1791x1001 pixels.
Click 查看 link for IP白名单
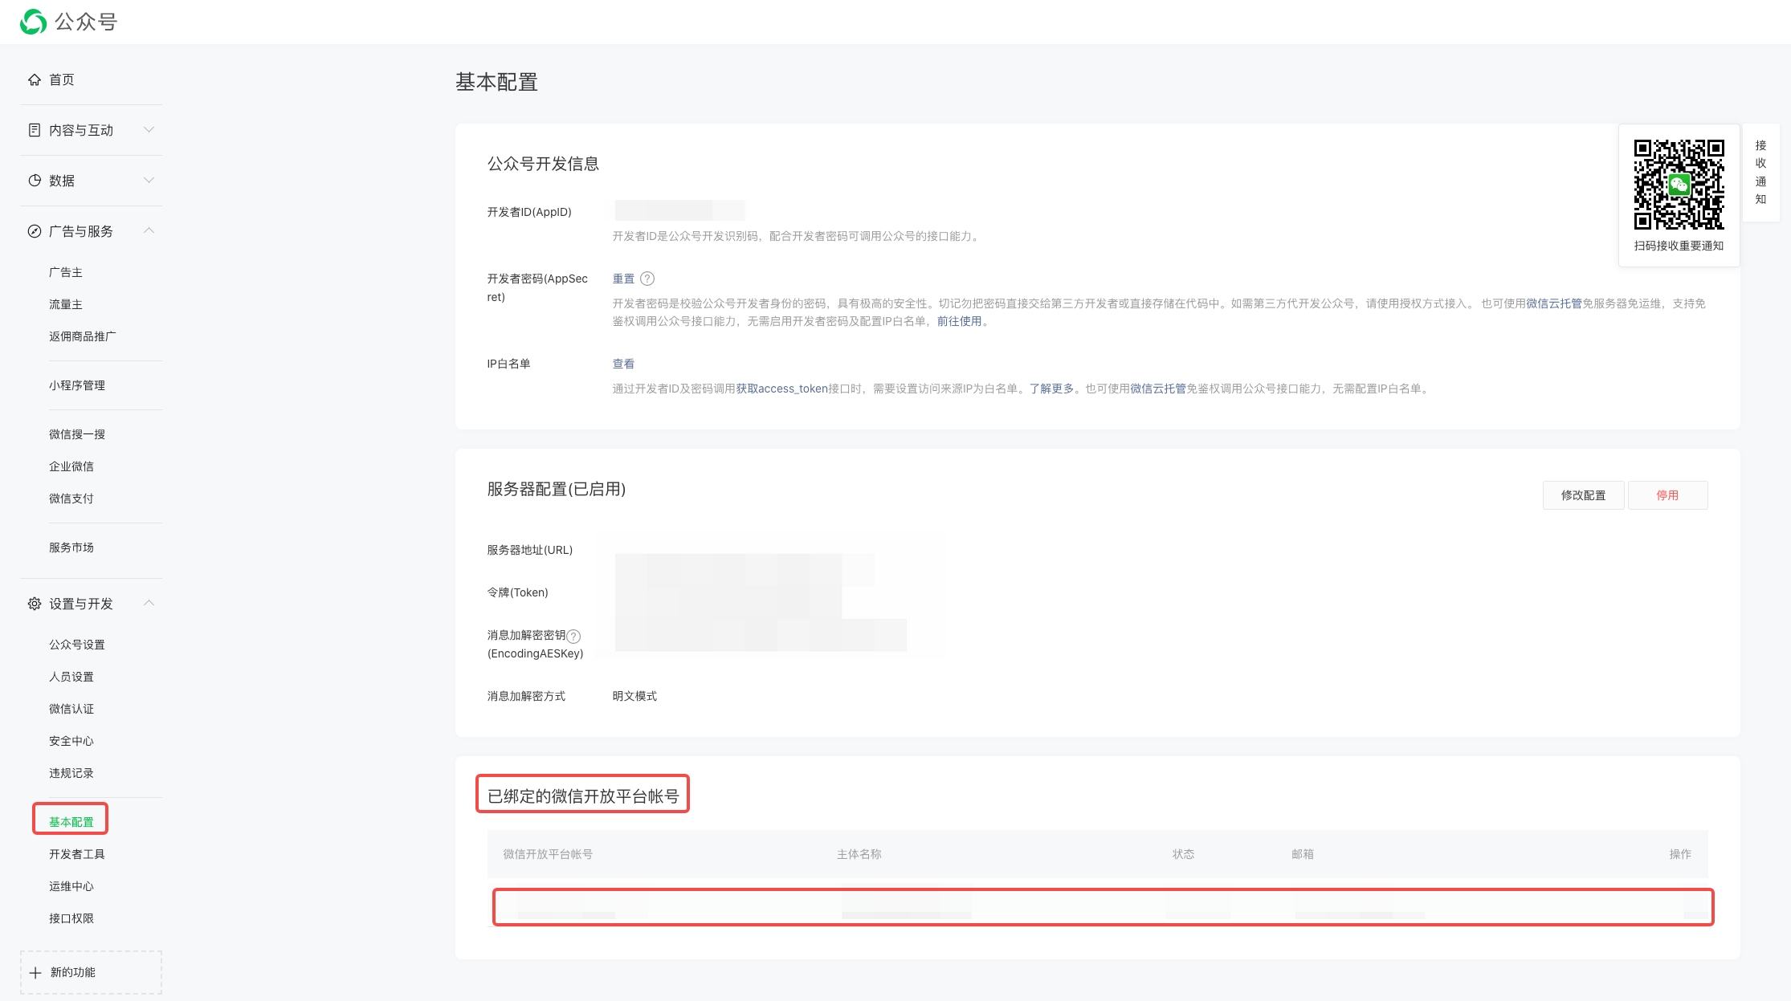point(623,364)
